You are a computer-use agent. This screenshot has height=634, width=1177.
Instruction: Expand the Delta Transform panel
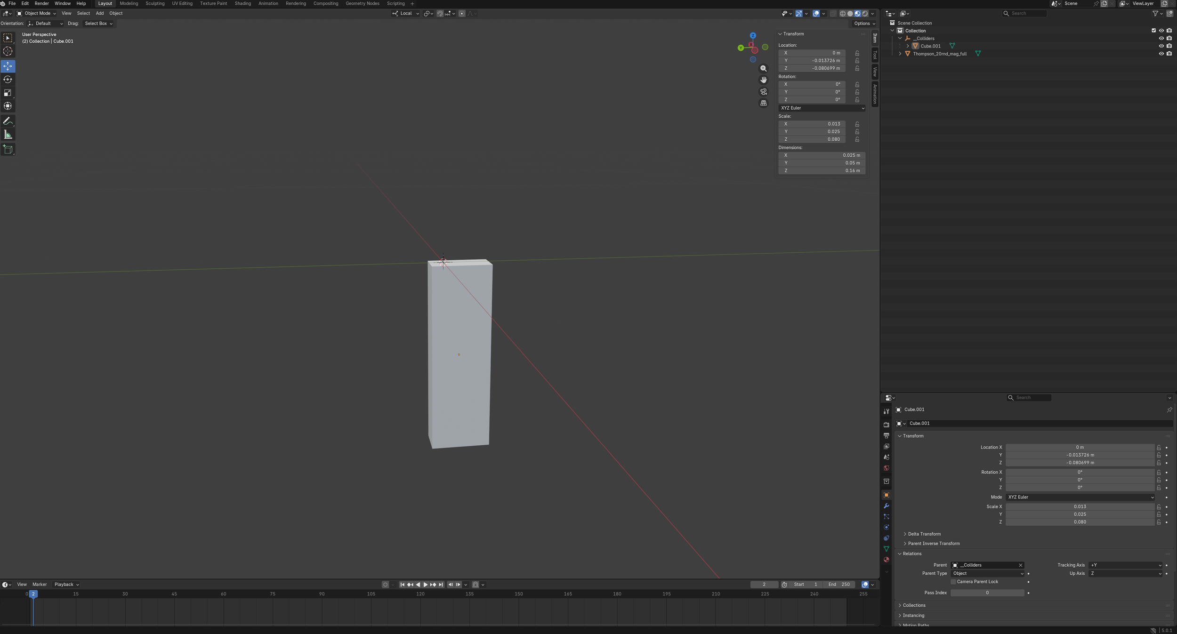click(924, 534)
